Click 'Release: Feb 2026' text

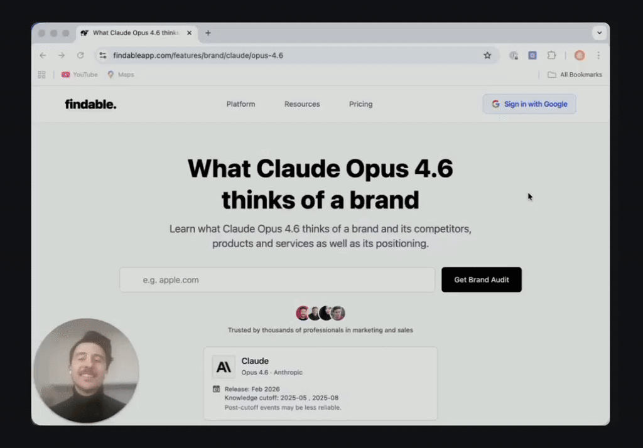click(x=252, y=389)
